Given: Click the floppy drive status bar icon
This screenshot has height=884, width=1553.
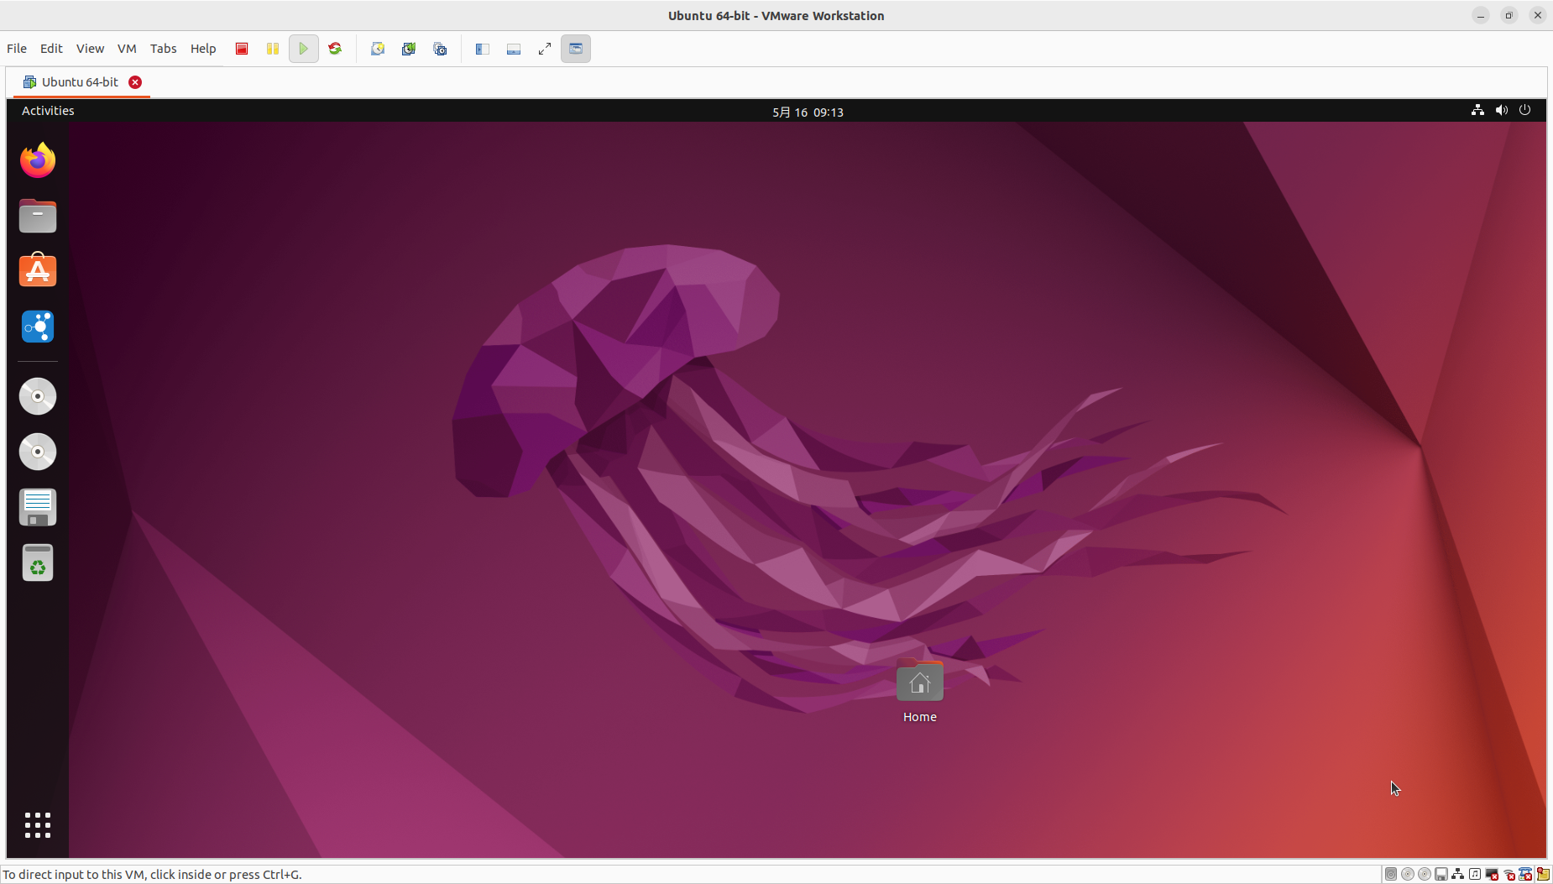Looking at the screenshot, I should click(1441, 874).
